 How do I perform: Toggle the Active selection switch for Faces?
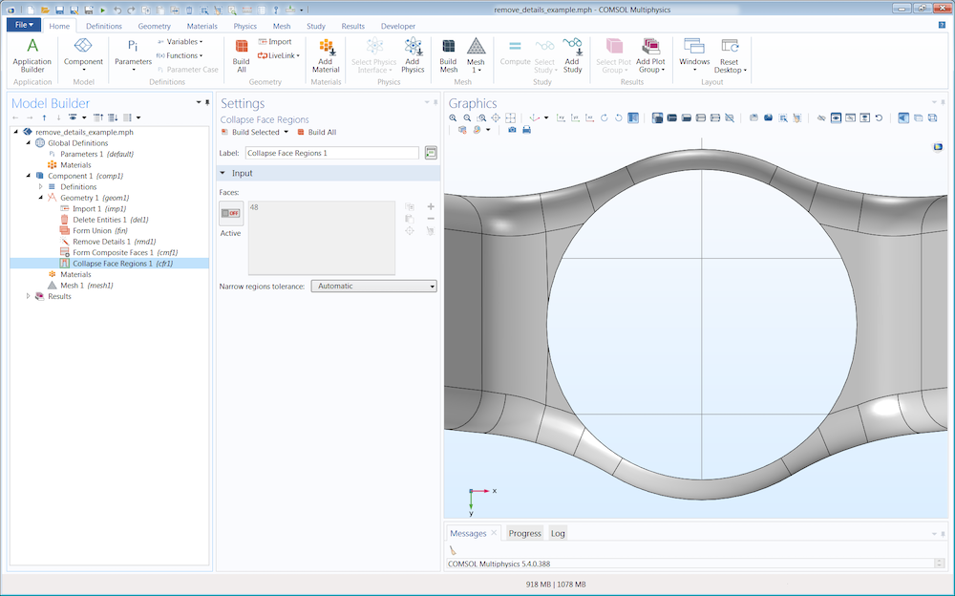(x=231, y=213)
